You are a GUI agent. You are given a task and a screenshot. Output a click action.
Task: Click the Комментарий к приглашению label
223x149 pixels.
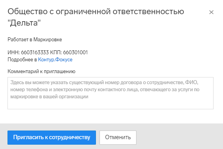click(x=41, y=71)
